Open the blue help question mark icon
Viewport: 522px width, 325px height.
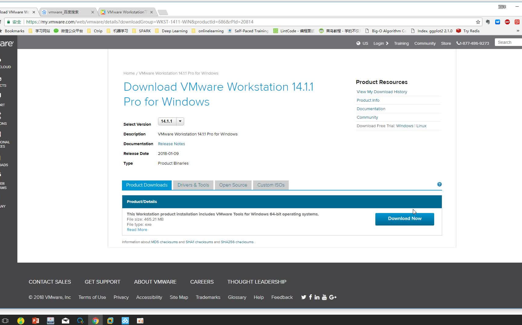439,184
